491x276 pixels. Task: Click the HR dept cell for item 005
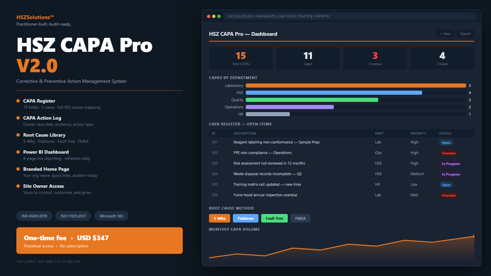[377, 184]
